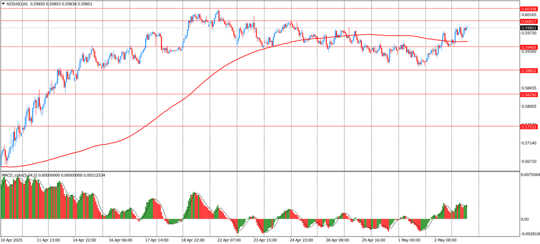The image size is (540, 244).
Task: Click the 2 May 08:00 time label
Action: 446,240
